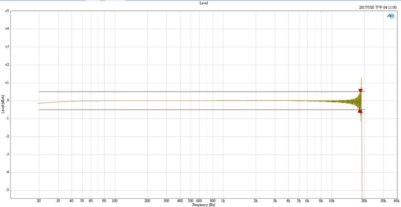Click the "8k" frequency axis tick
Screen dimensions: 401x207
(321, 201)
